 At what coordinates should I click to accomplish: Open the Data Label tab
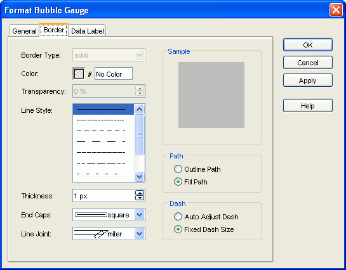88,31
